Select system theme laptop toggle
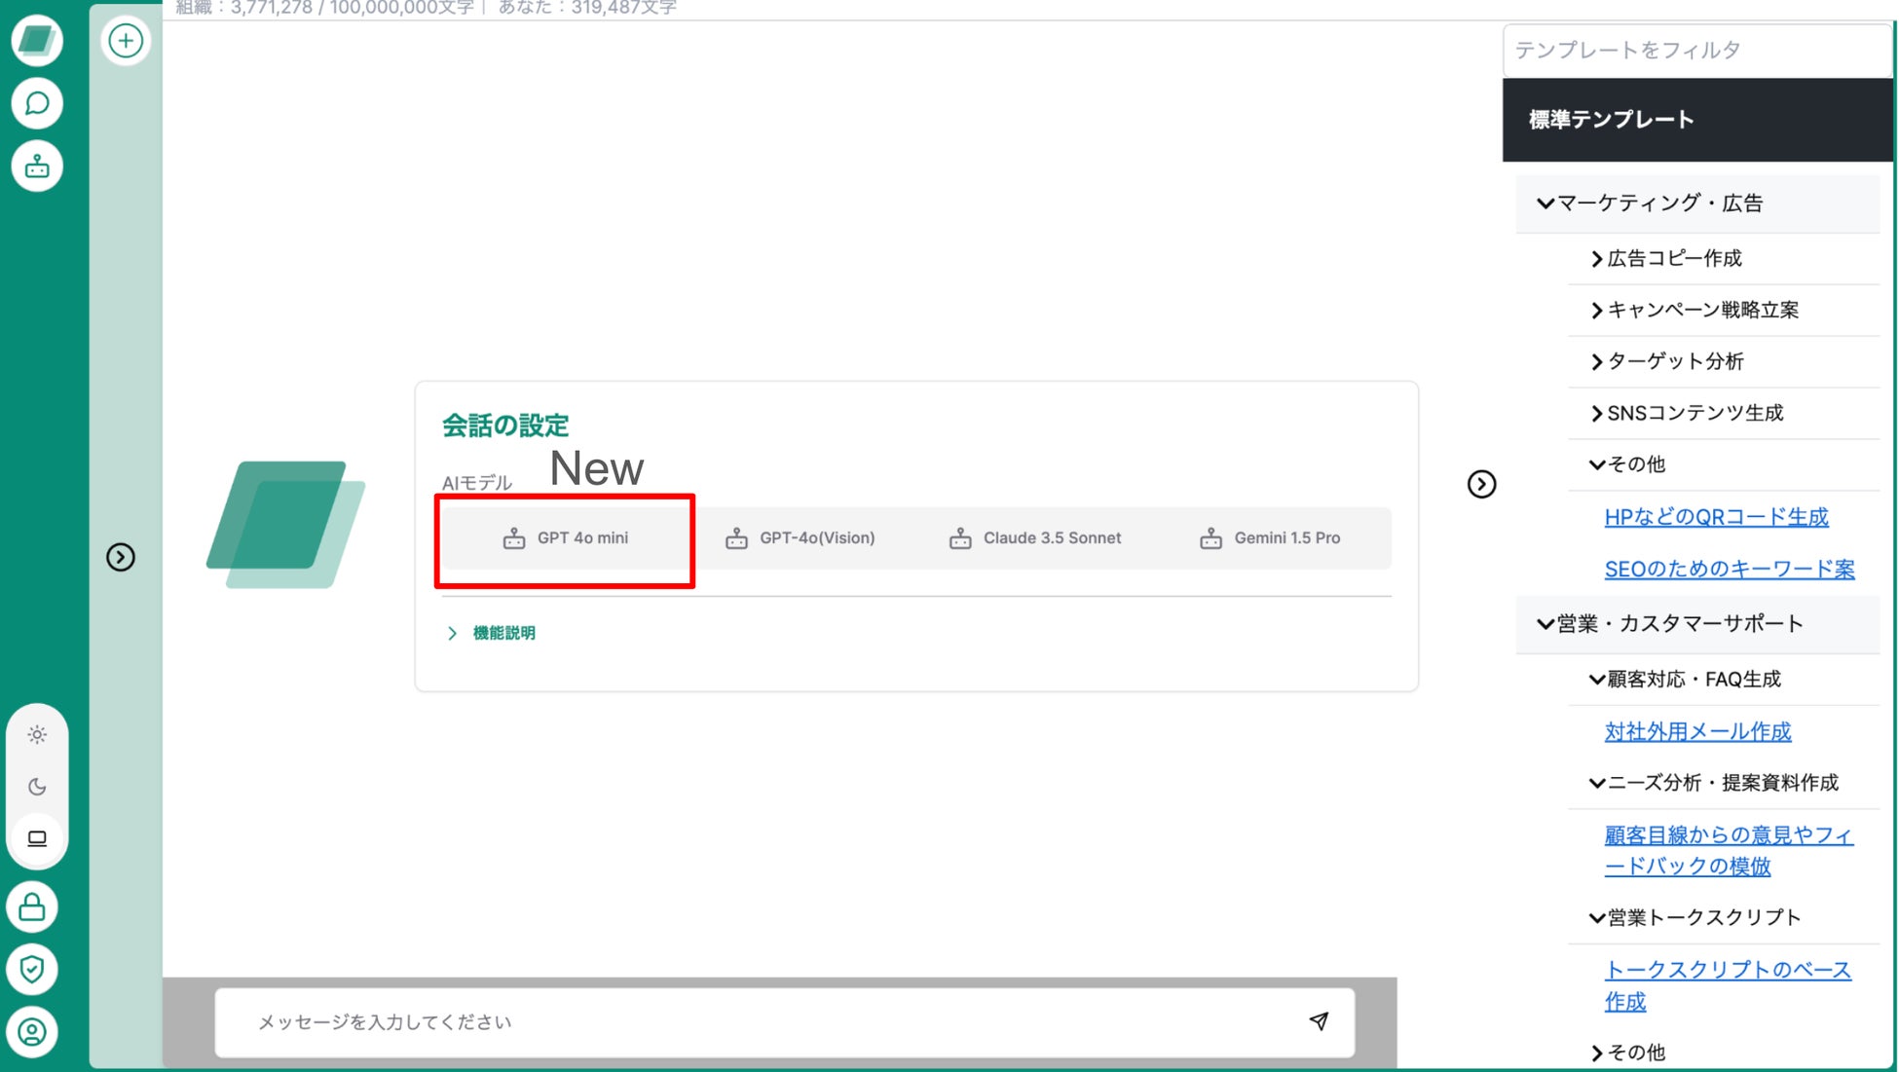This screenshot has width=1899, height=1072. tap(37, 838)
